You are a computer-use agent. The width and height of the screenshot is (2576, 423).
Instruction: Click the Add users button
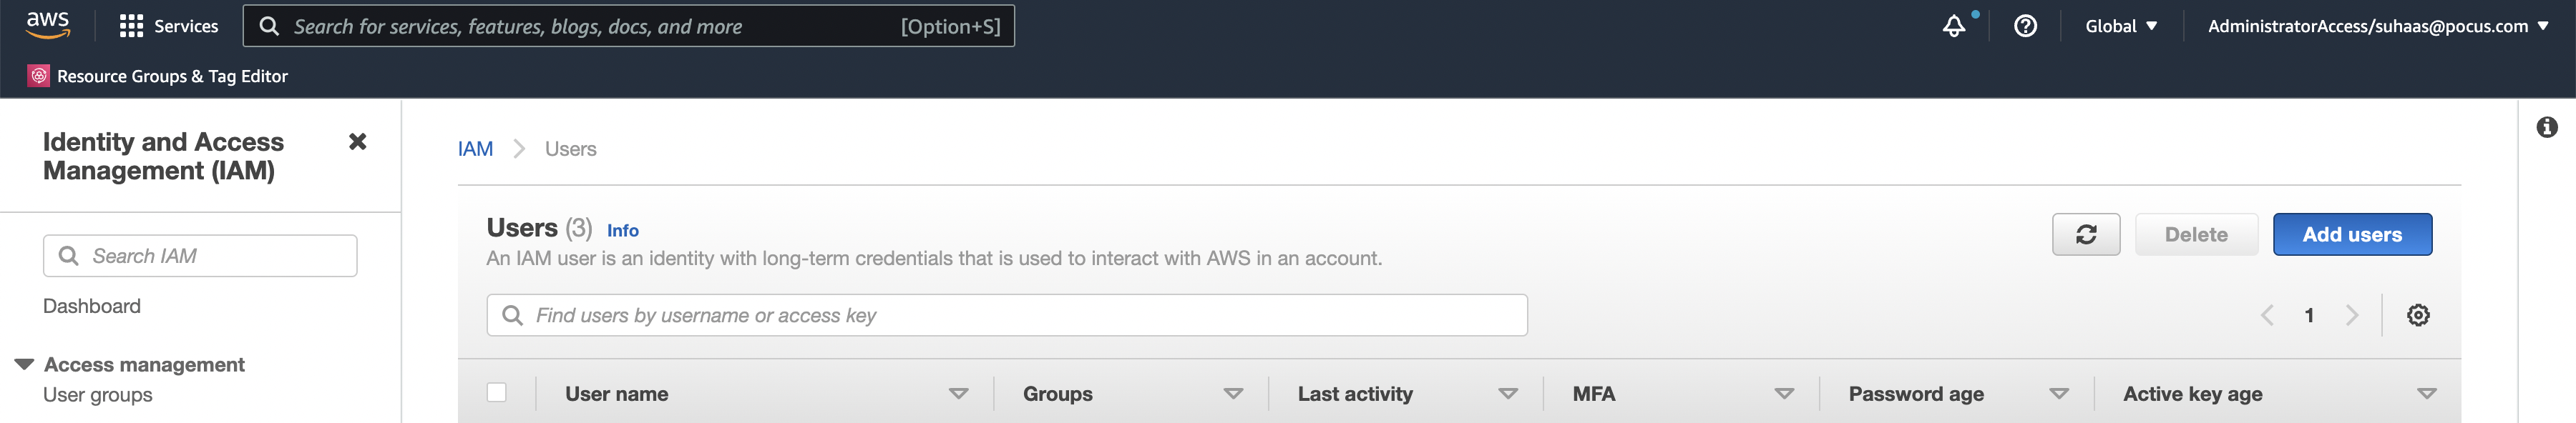(2351, 234)
